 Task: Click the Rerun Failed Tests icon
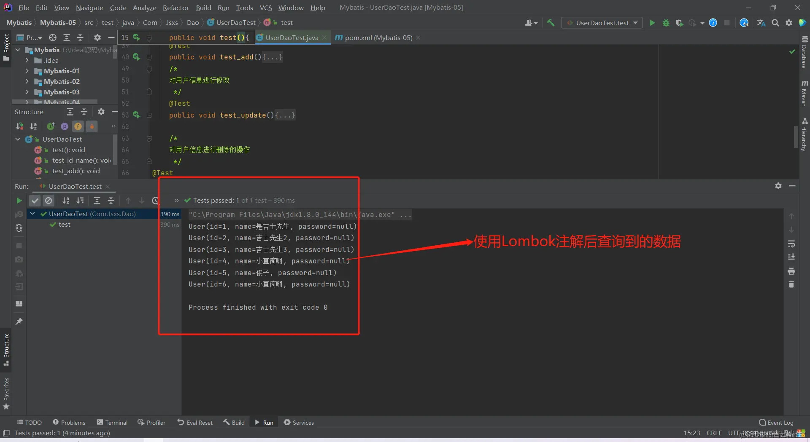click(19, 214)
